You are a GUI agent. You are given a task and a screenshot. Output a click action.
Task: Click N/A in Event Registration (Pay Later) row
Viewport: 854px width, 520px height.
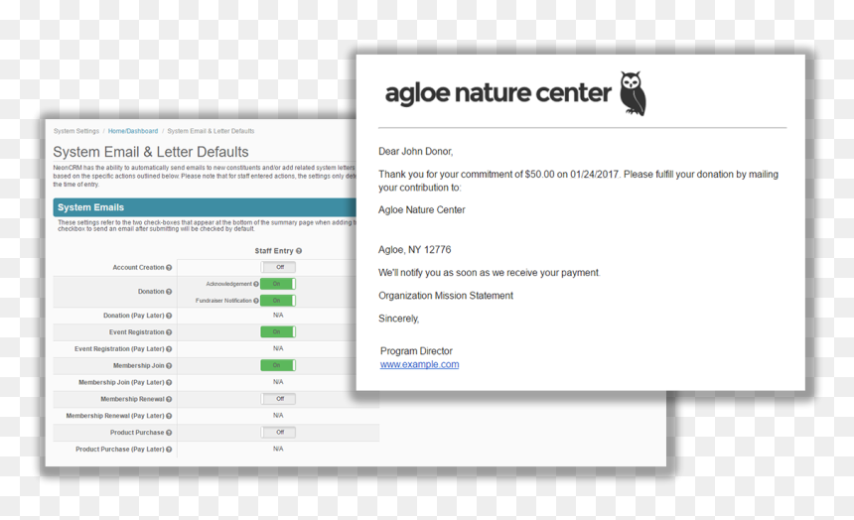[278, 348]
